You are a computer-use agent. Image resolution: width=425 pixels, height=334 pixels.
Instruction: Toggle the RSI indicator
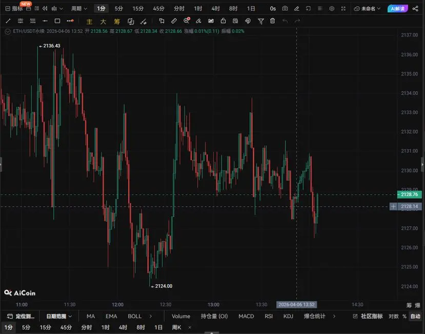coord(269,316)
